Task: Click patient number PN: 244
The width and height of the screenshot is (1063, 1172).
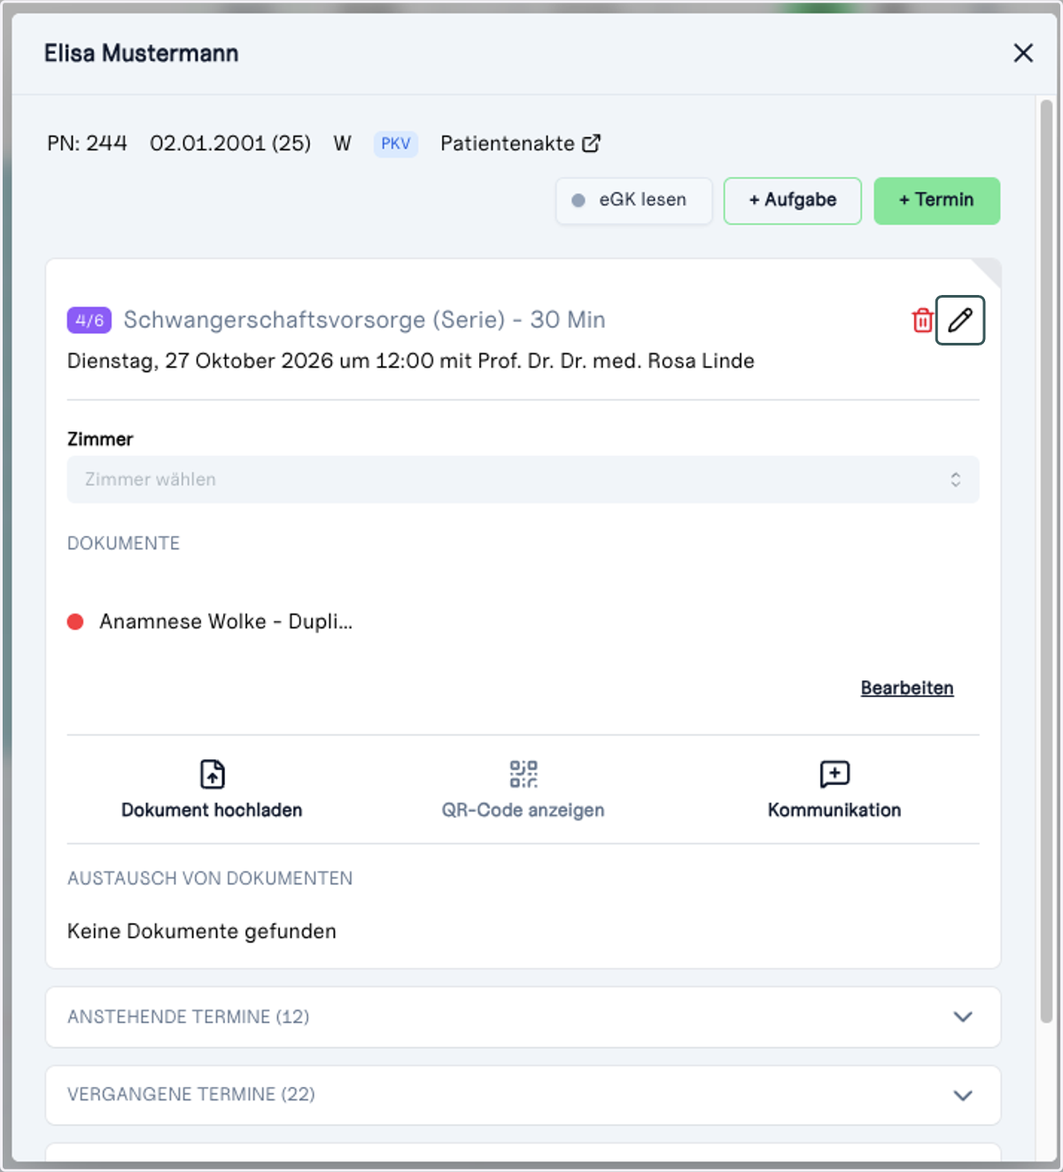Action: (x=87, y=144)
